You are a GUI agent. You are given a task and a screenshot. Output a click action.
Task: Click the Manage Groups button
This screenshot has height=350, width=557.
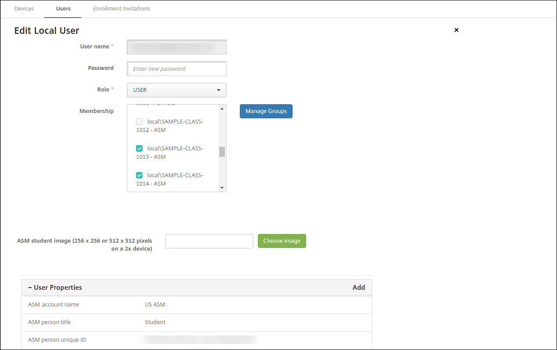pyautogui.click(x=266, y=111)
